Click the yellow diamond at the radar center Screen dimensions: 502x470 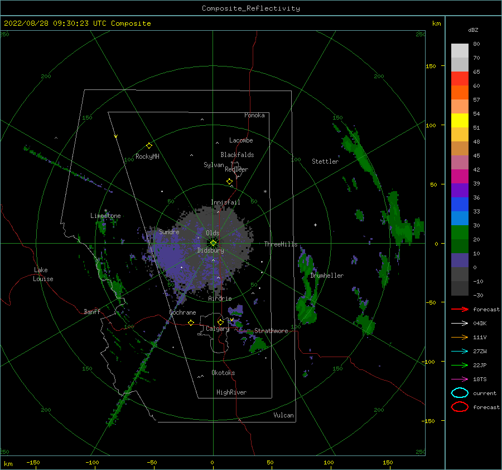(x=213, y=243)
